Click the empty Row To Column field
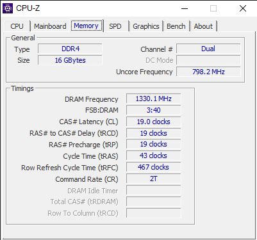This screenshot has height=240, width=257. click(153, 213)
